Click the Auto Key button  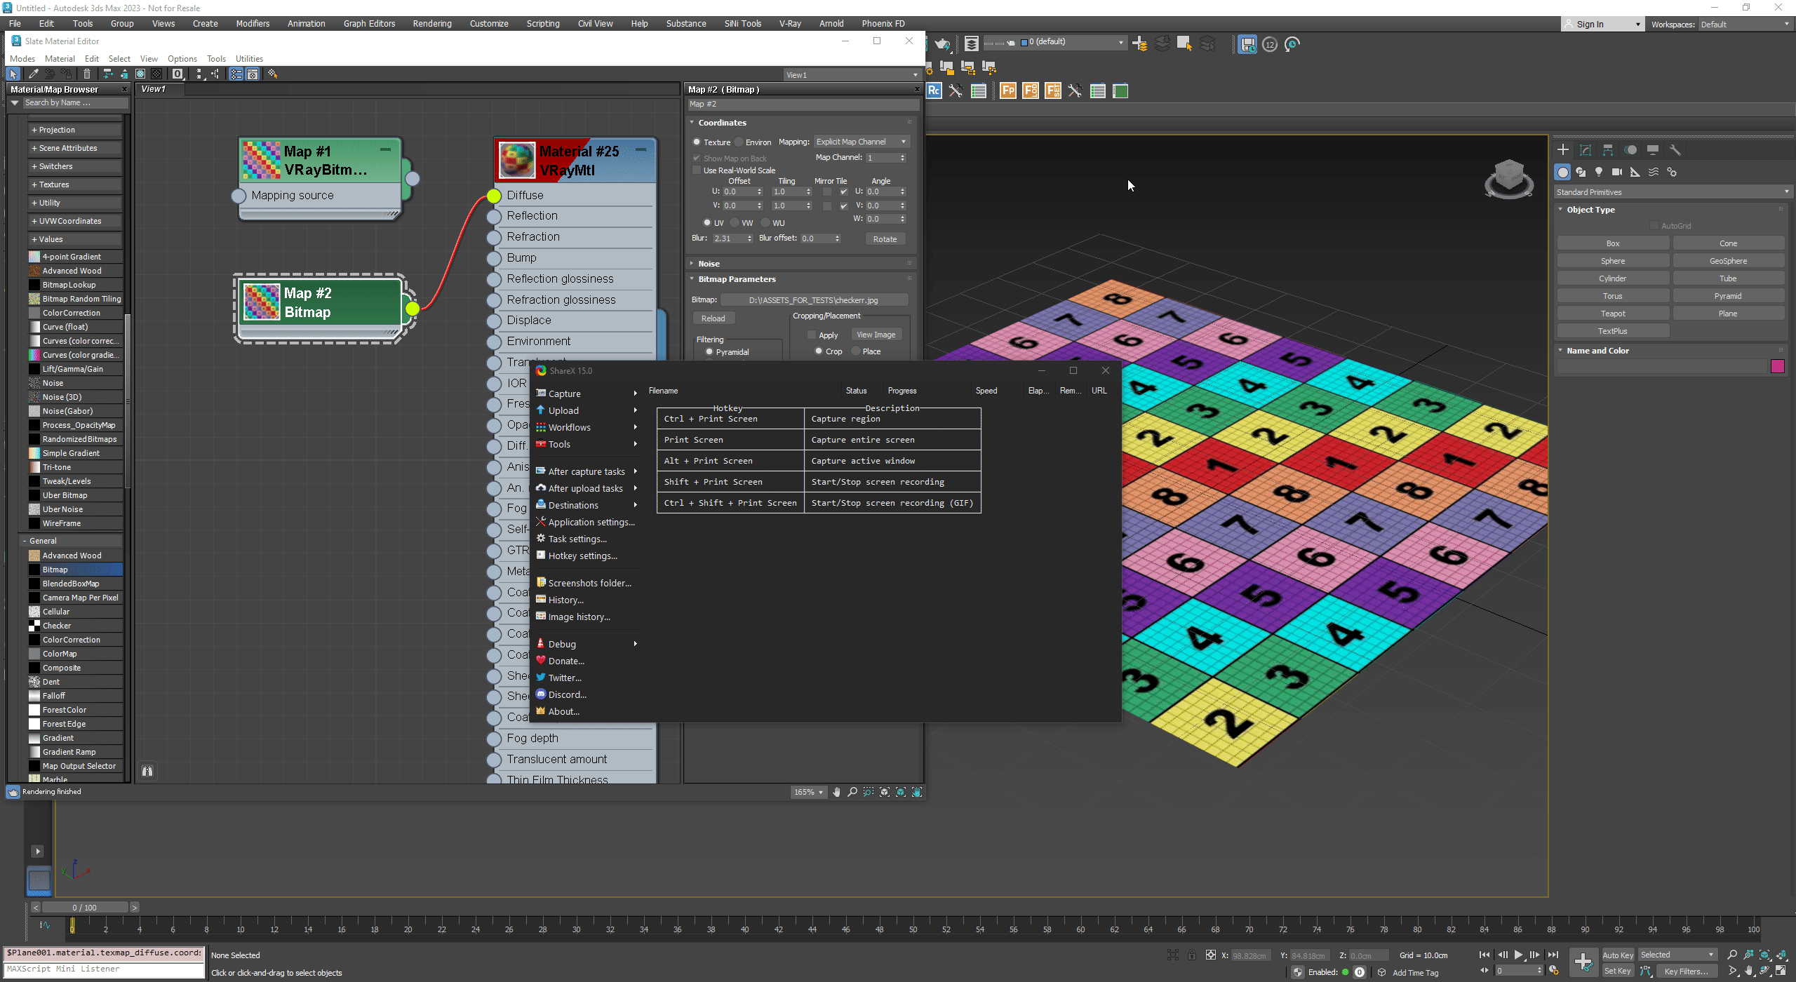tap(1618, 955)
